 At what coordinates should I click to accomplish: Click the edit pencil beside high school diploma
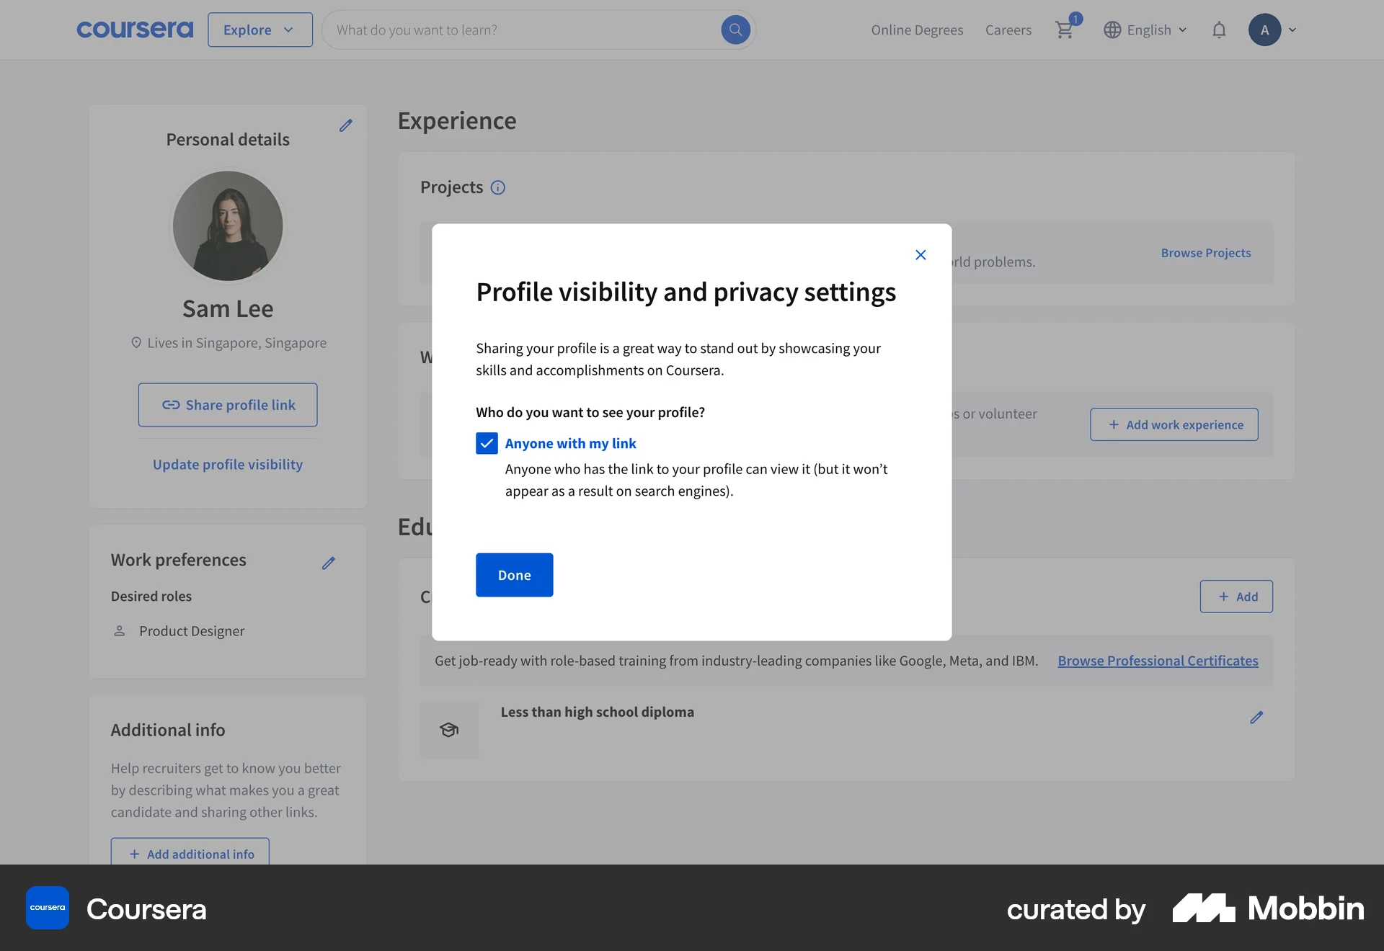pos(1256,717)
